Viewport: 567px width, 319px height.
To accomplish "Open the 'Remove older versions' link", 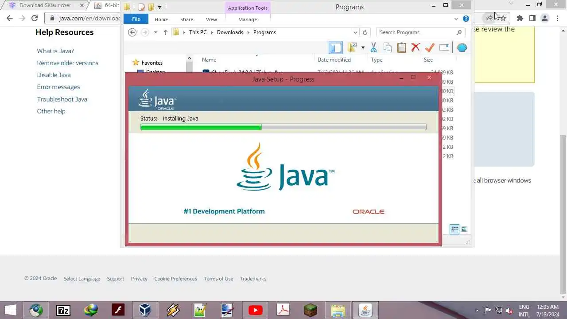I will (68, 63).
